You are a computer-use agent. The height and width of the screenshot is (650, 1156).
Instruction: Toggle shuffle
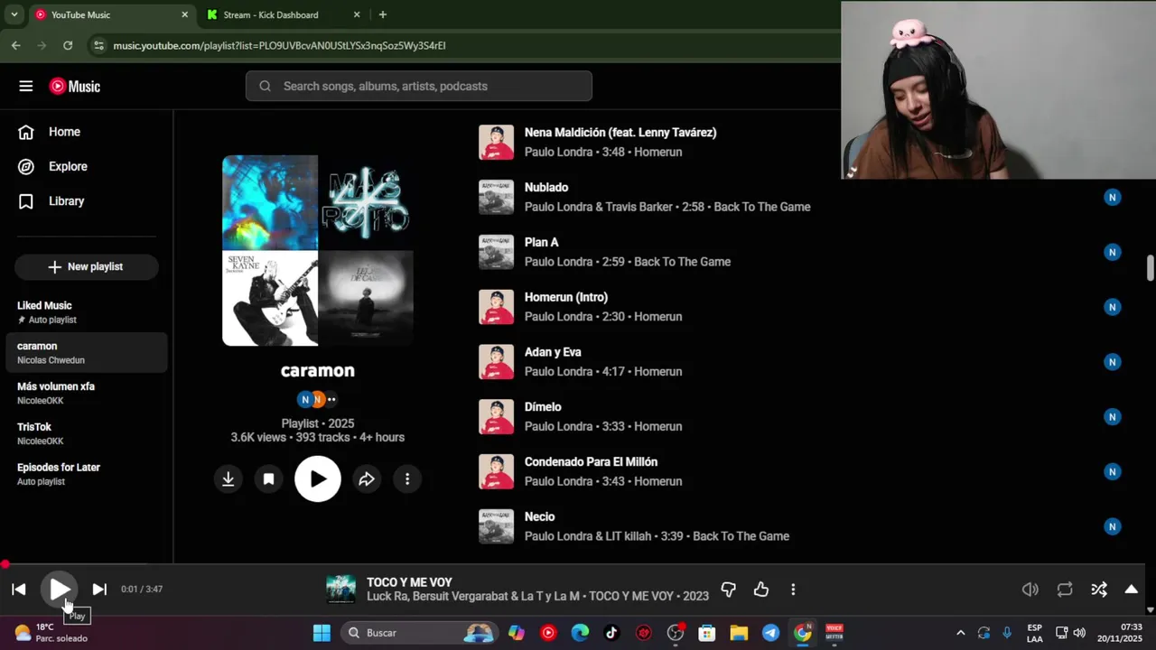(x=1099, y=590)
